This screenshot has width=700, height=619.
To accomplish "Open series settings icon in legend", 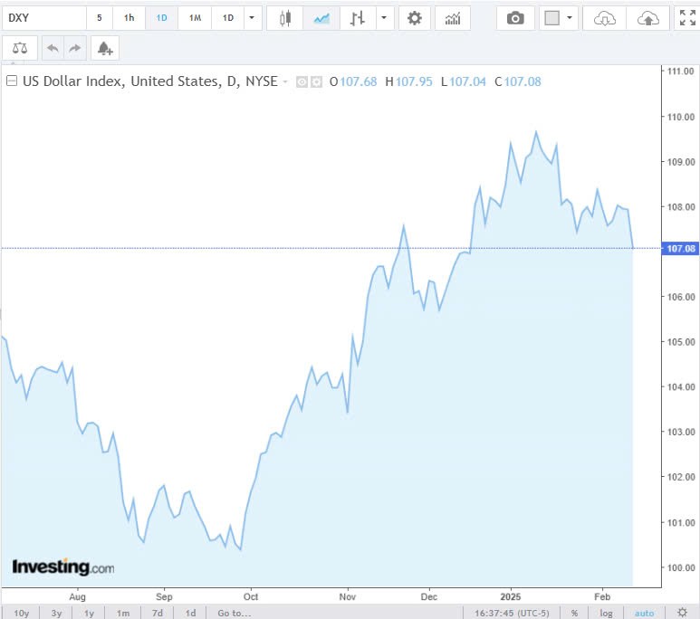I will click(x=316, y=82).
